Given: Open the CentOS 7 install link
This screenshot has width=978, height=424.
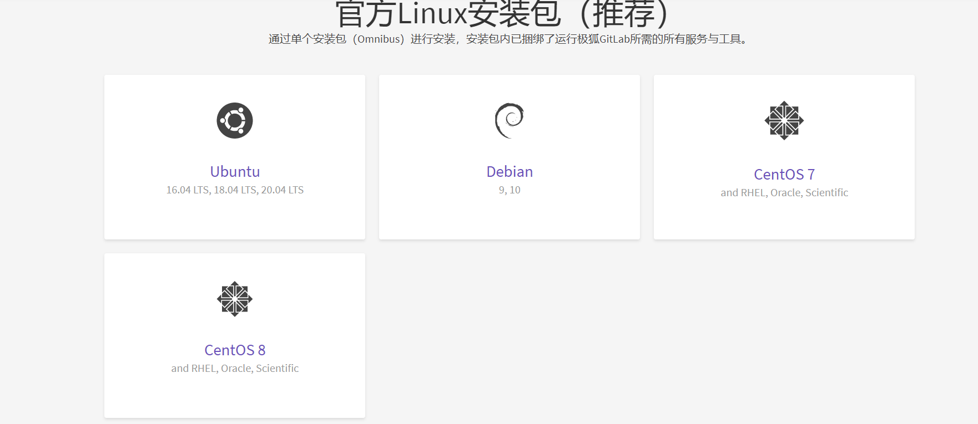Looking at the screenshot, I should (784, 175).
